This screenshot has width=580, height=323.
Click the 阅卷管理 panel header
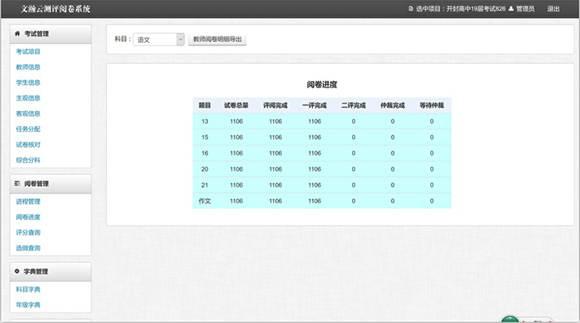pyautogui.click(x=51, y=184)
